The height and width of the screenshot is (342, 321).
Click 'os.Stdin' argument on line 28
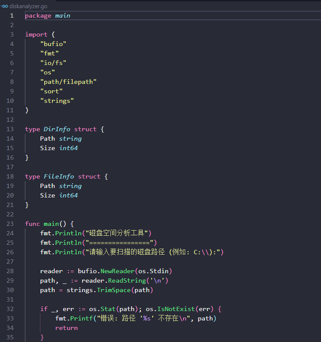coord(153,271)
